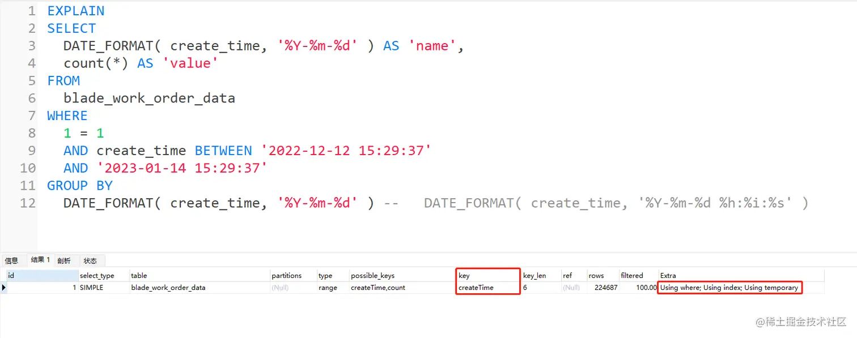857x338 pixels.
Task: Select the Using where; Using index cell
Action: pyautogui.click(x=729, y=288)
